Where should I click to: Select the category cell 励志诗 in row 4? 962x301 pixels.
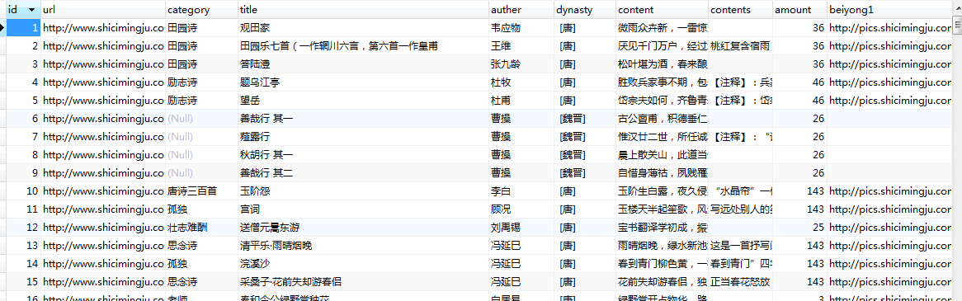pyautogui.click(x=202, y=82)
